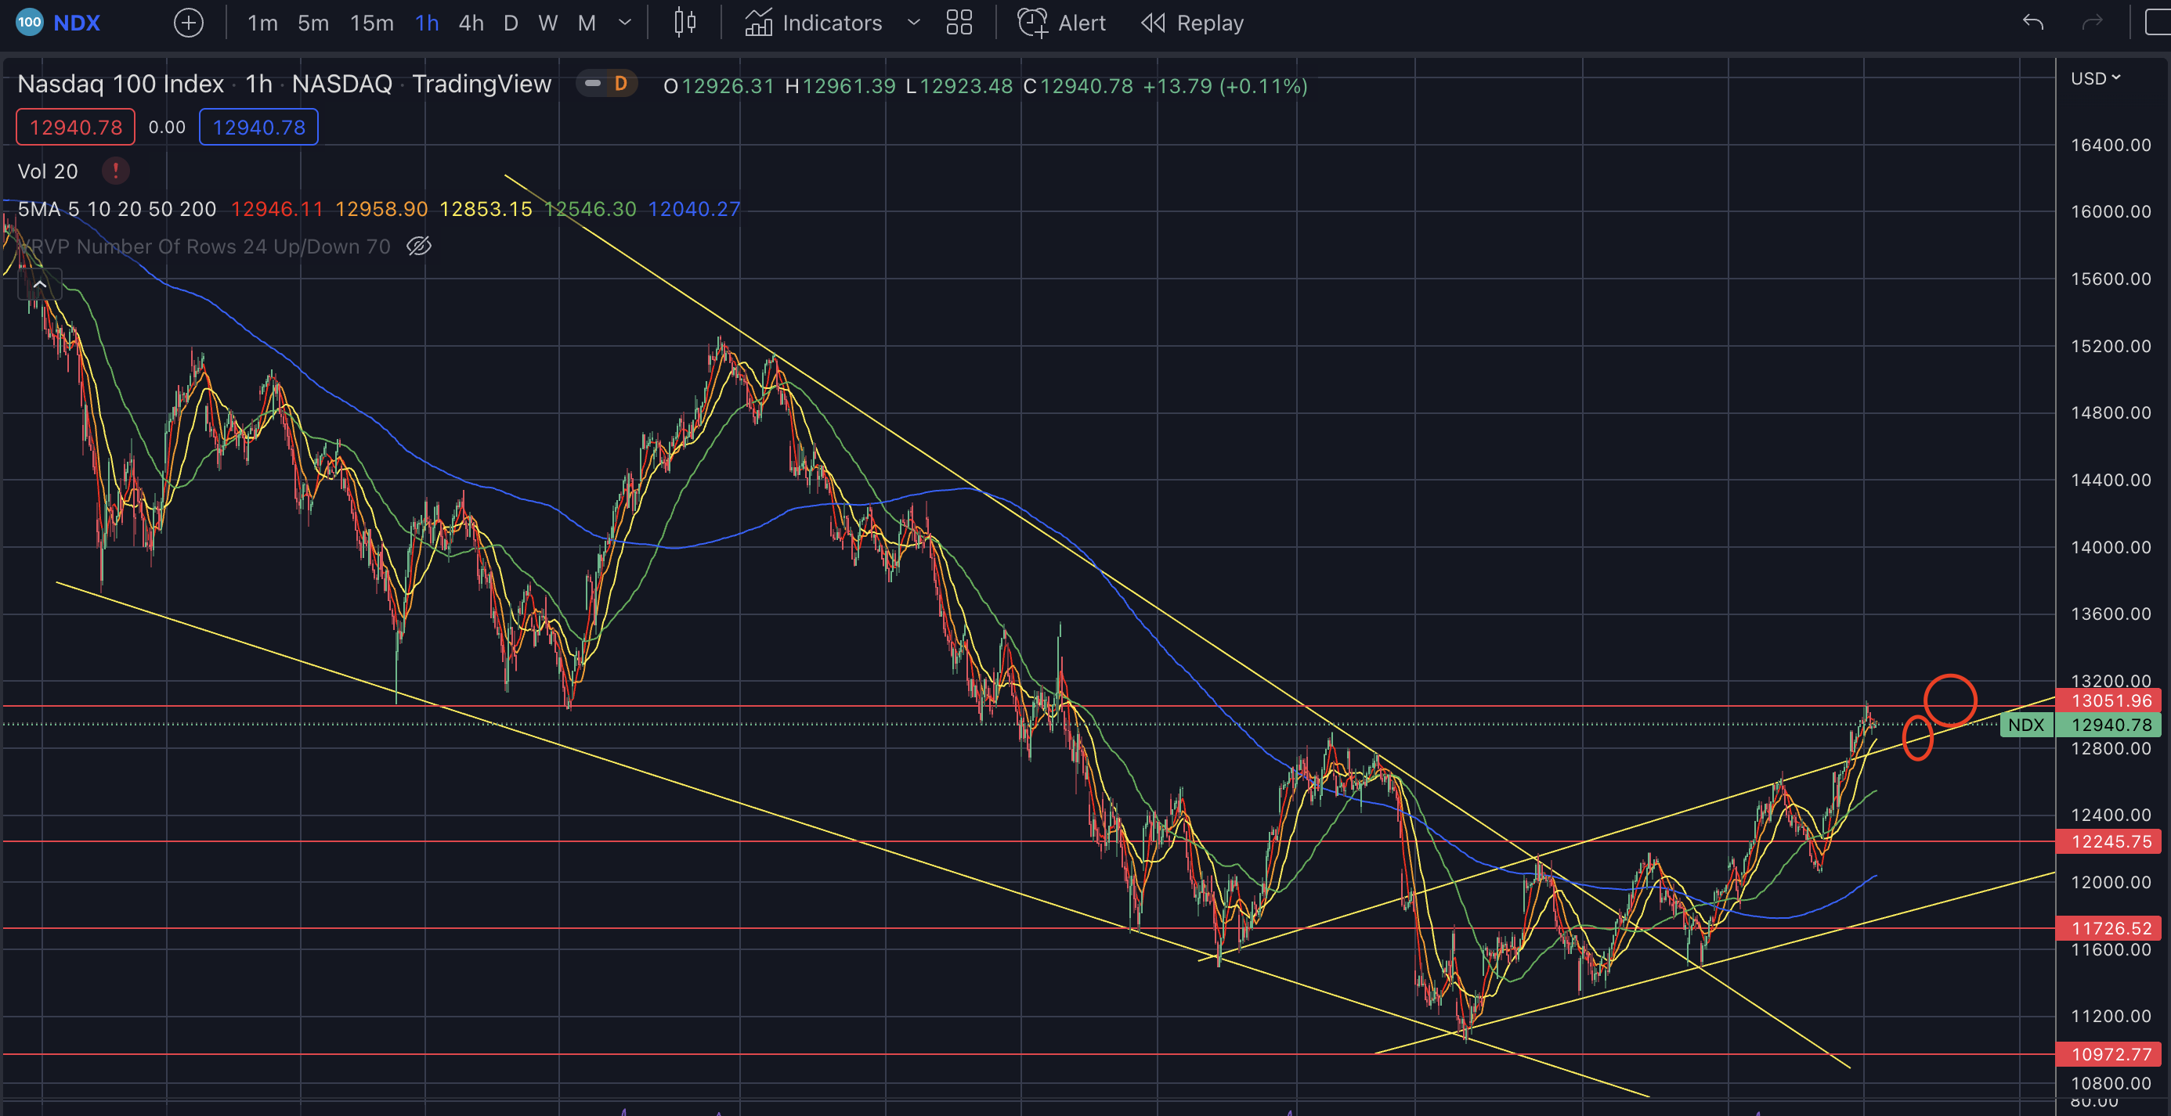Switch to the 4h timeframe
The height and width of the screenshot is (1116, 2171).
(470, 23)
